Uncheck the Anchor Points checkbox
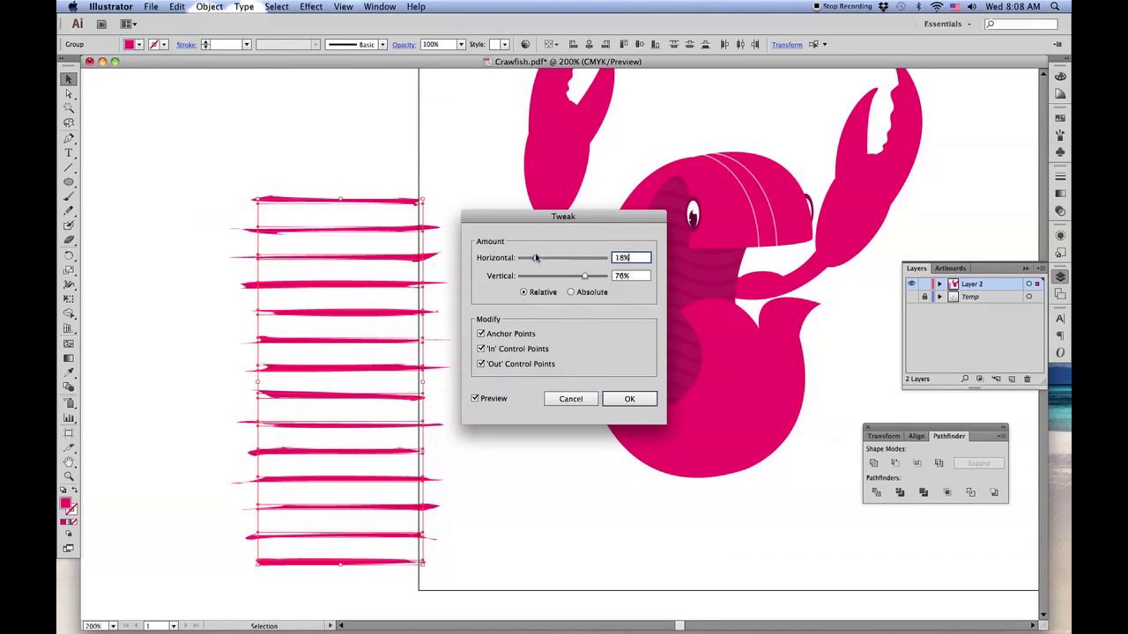1128x634 pixels. (480, 333)
